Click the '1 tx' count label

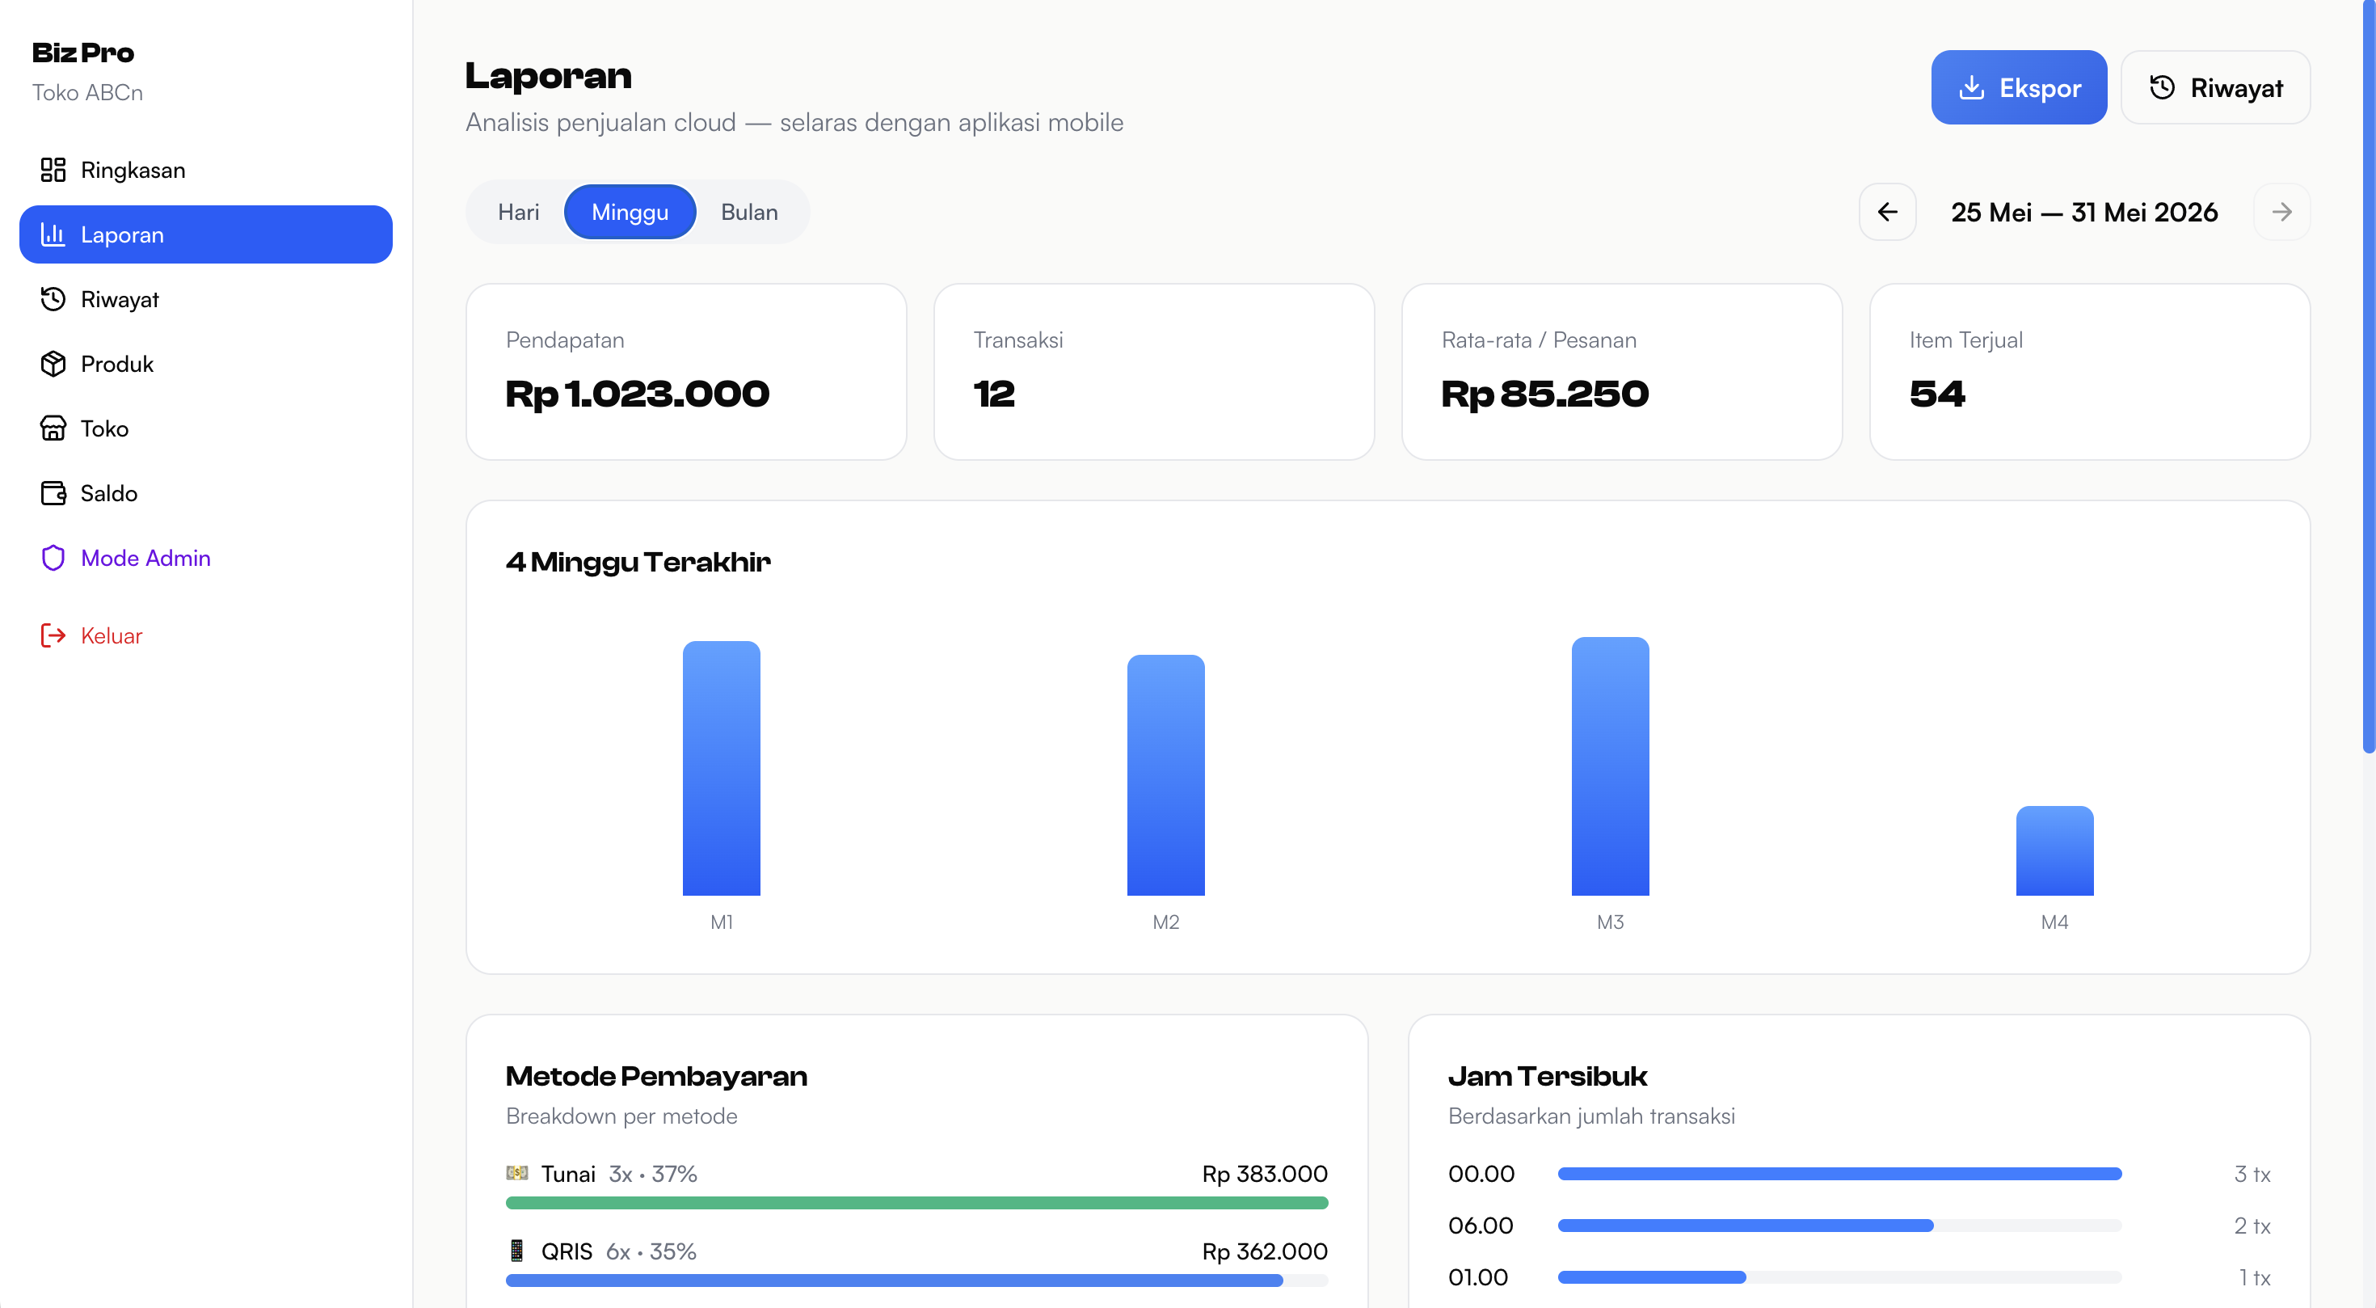[2254, 1277]
